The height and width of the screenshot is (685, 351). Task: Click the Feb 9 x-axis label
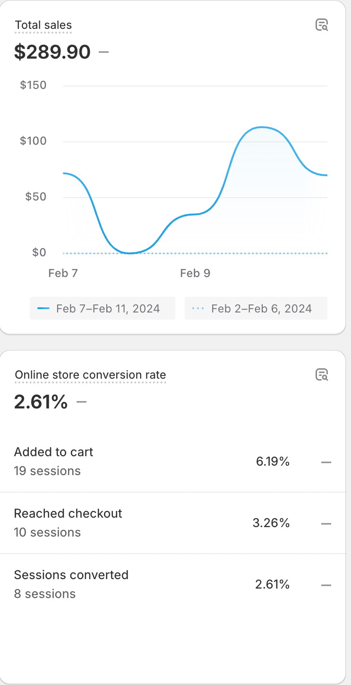pos(195,274)
